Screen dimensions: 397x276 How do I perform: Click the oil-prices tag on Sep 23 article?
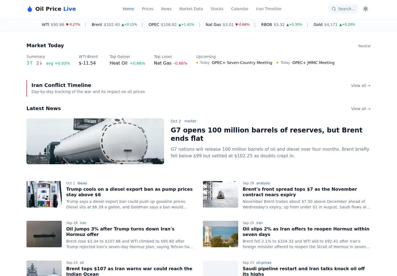[264, 263]
